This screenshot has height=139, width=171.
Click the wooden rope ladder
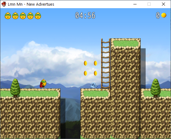point(106,64)
